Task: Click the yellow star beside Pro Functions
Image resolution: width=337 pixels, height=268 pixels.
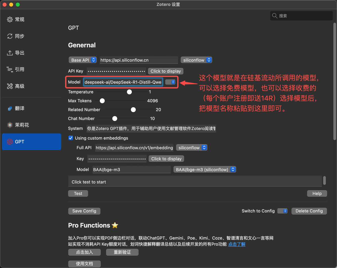Action: pyautogui.click(x=115, y=225)
